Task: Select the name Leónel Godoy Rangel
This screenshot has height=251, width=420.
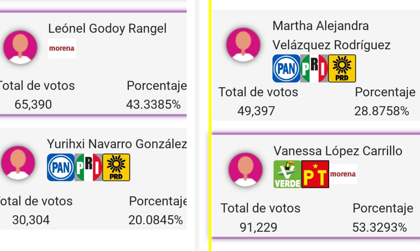Action: [x=107, y=28]
